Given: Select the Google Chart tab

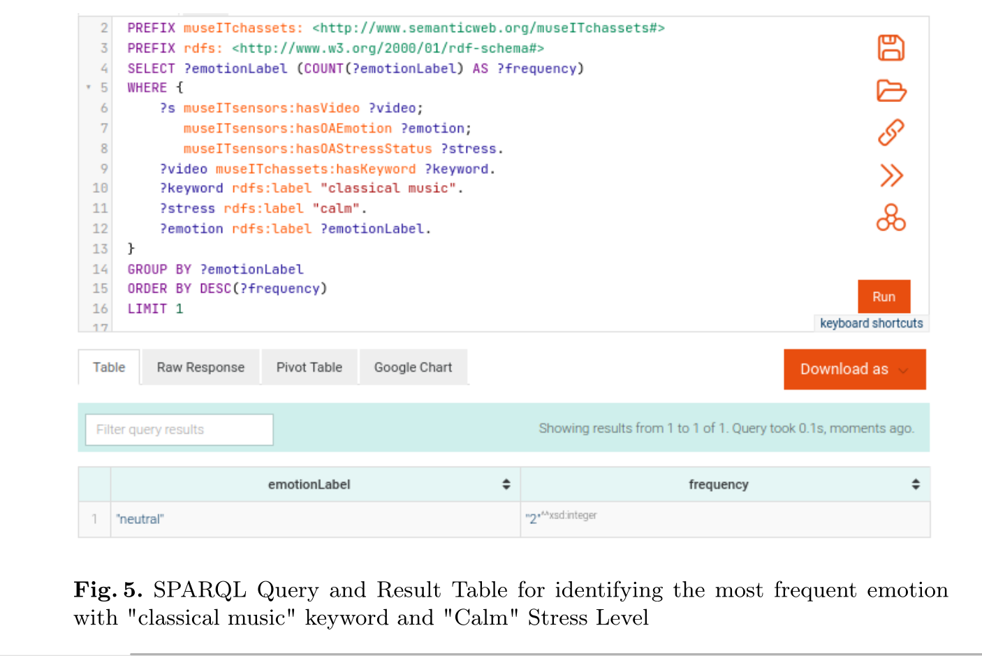Looking at the screenshot, I should (x=413, y=367).
